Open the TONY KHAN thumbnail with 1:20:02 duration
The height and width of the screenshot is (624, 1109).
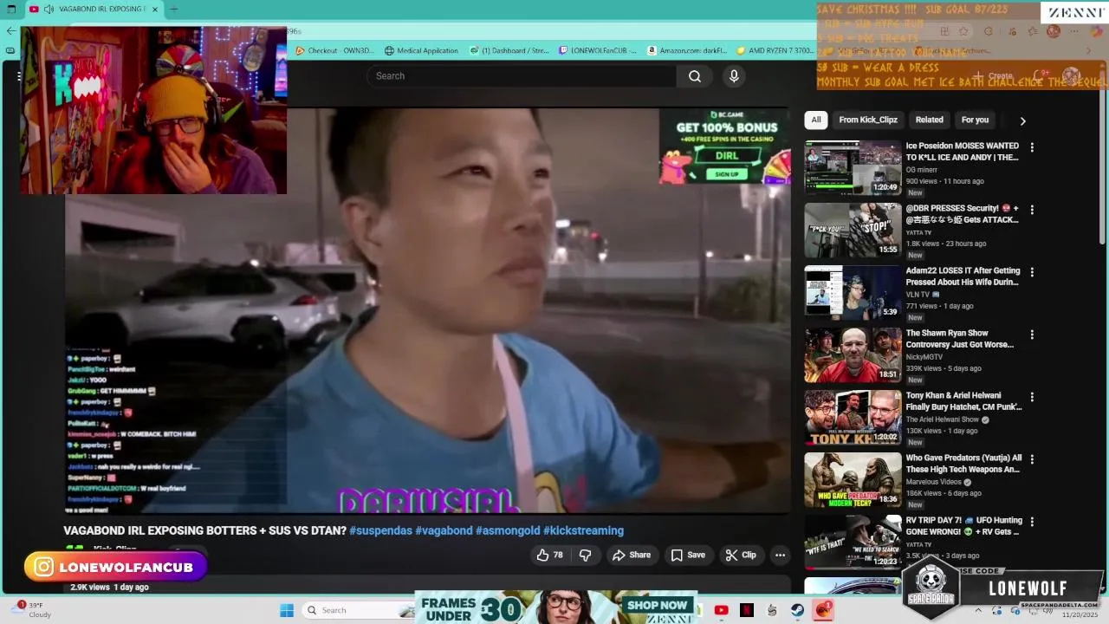853,418
